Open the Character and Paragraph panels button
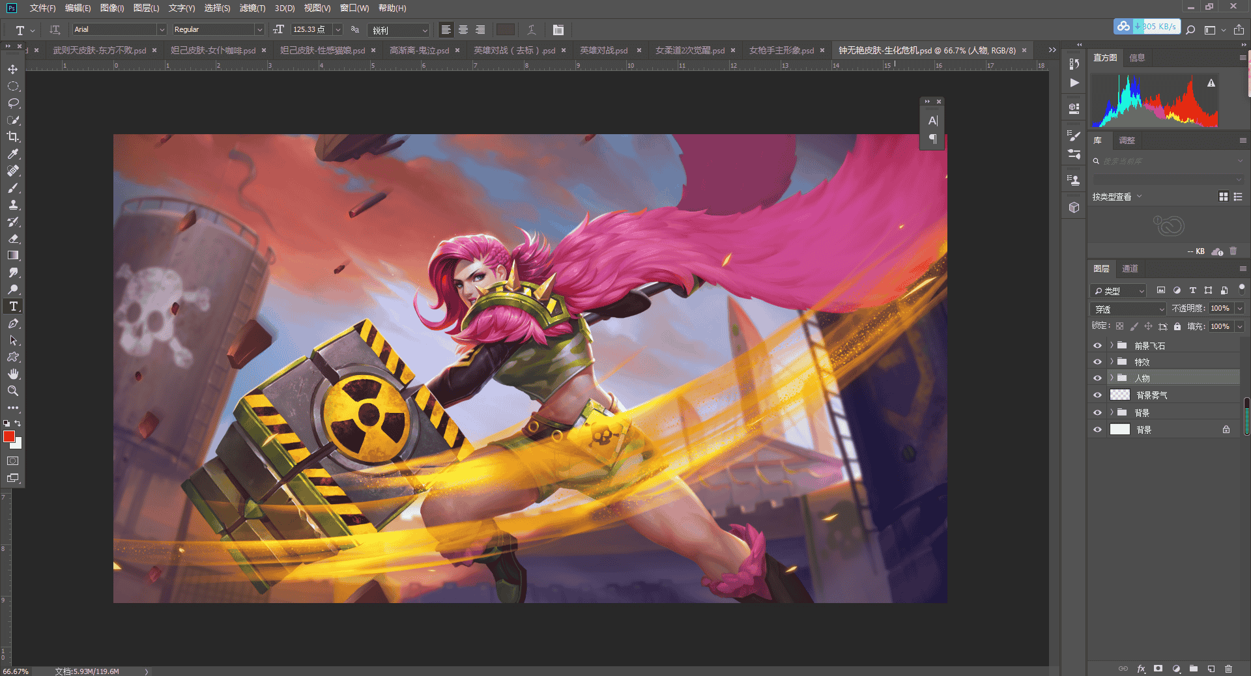The image size is (1251, 676). pyautogui.click(x=558, y=29)
